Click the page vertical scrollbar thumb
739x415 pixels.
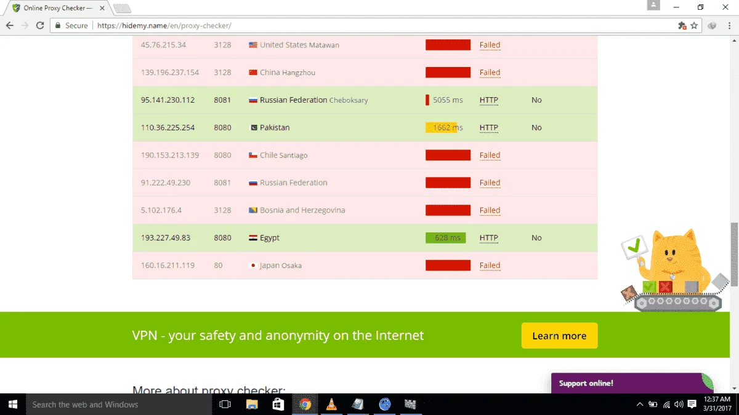734,253
